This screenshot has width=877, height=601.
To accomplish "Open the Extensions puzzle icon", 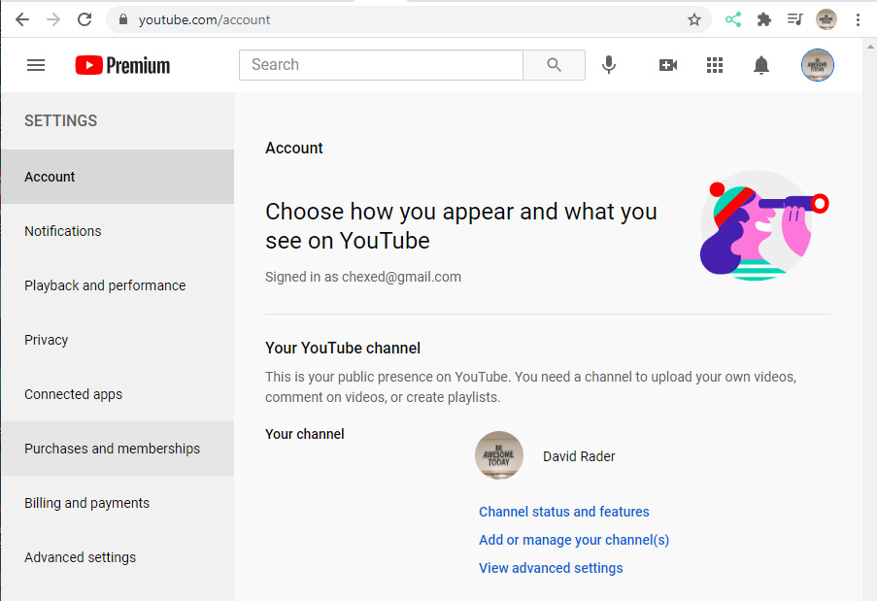I will (x=764, y=20).
